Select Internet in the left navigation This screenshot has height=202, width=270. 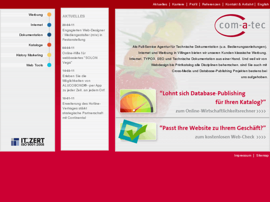(x=37, y=25)
